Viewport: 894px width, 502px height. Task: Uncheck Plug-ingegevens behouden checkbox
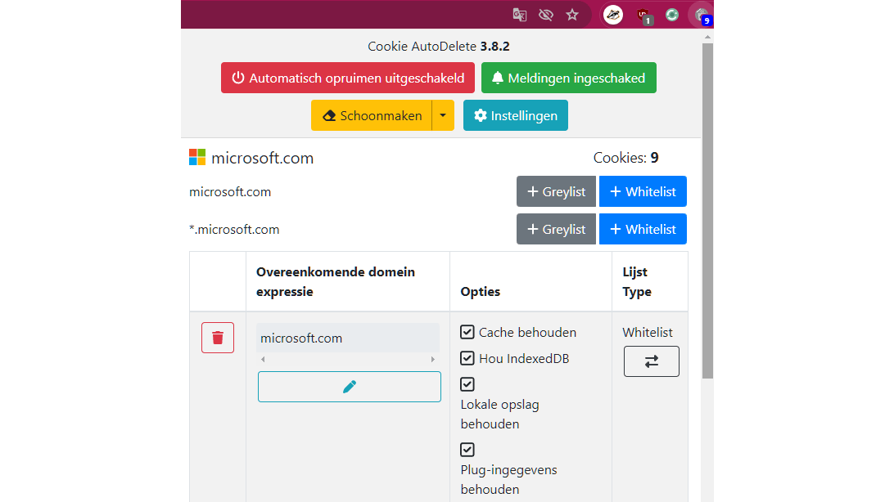[467, 450]
